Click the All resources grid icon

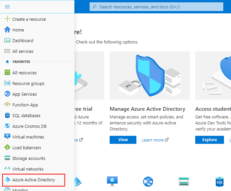click(x=7, y=72)
